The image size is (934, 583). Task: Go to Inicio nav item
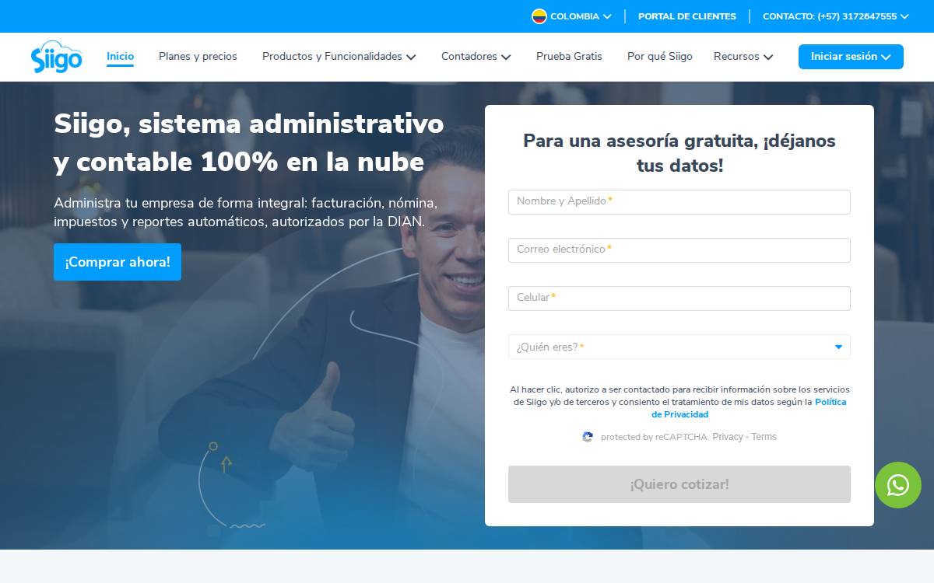click(120, 57)
